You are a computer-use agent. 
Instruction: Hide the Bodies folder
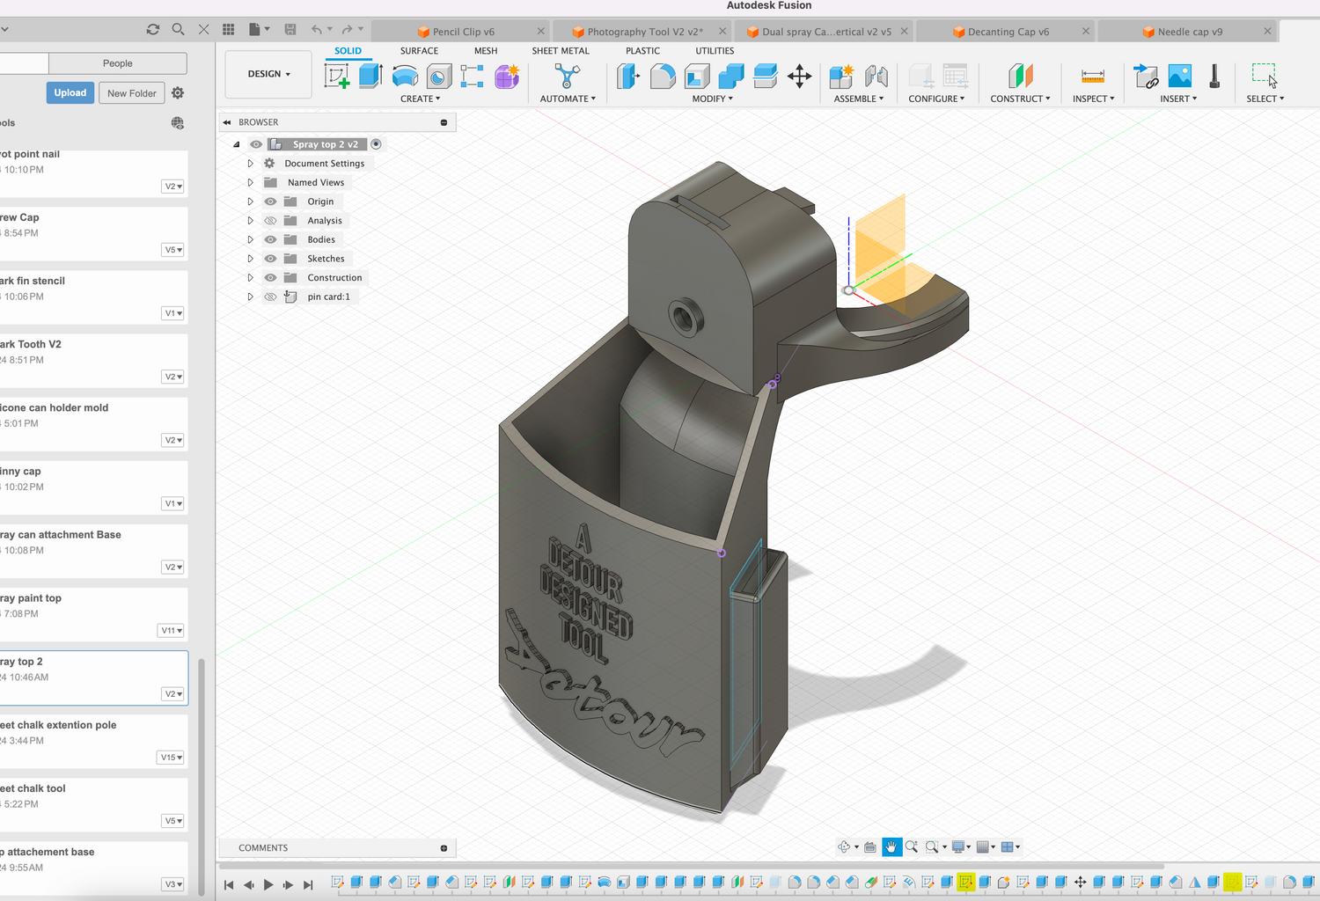pyautogui.click(x=271, y=239)
